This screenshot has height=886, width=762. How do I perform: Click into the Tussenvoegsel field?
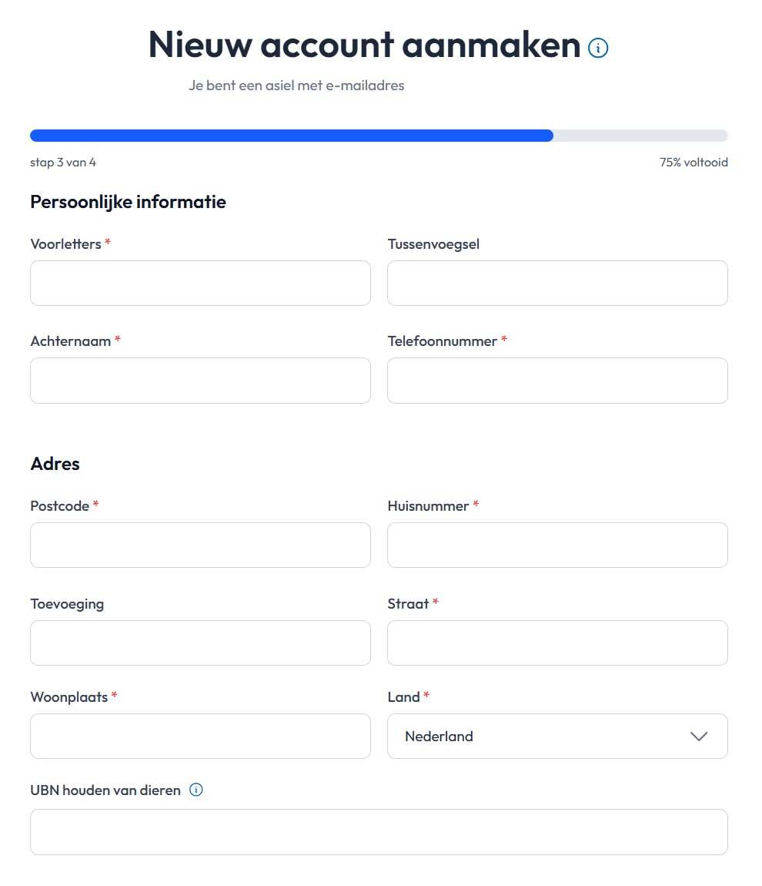(x=557, y=283)
